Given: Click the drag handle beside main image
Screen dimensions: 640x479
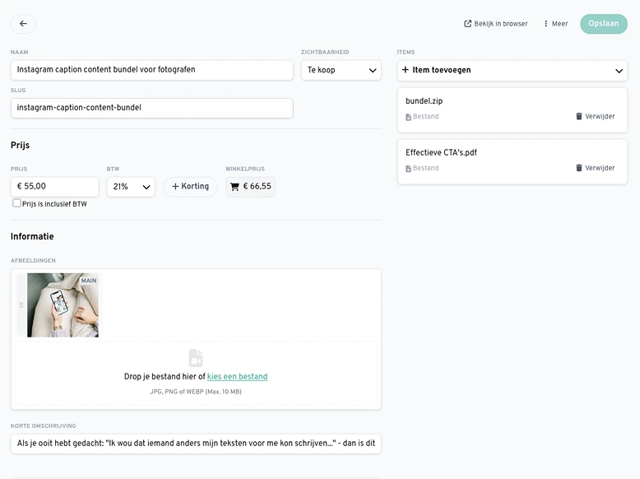Looking at the screenshot, I should [21, 305].
